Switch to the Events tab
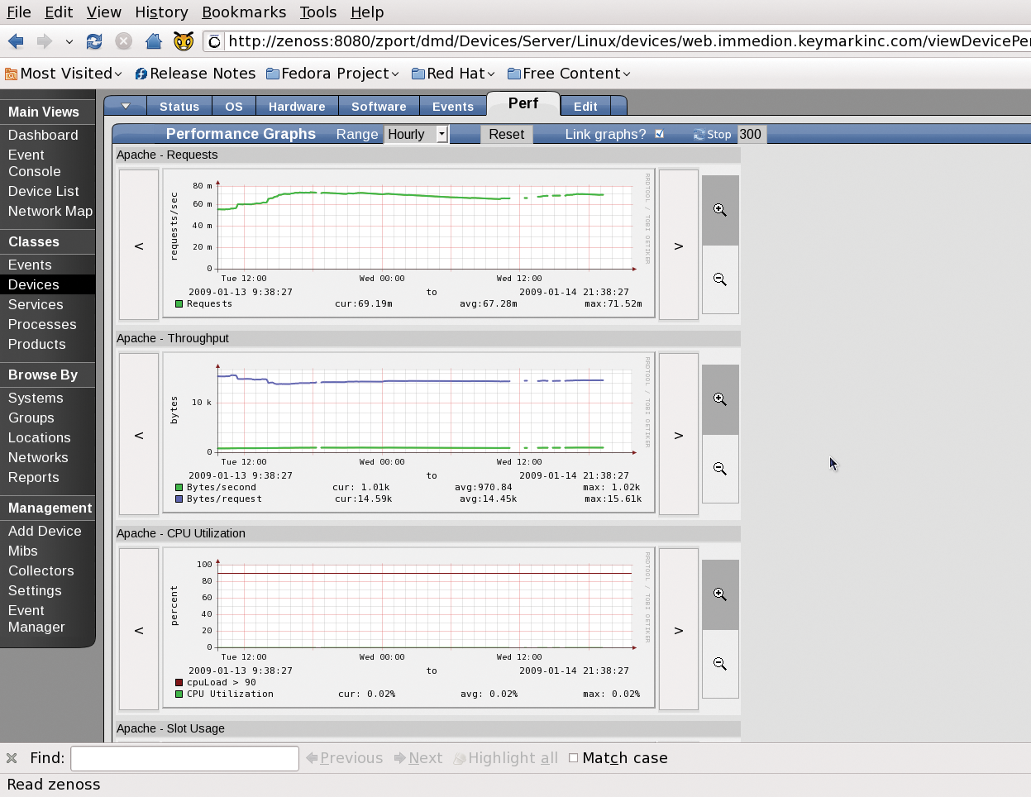The width and height of the screenshot is (1031, 797). (x=453, y=106)
